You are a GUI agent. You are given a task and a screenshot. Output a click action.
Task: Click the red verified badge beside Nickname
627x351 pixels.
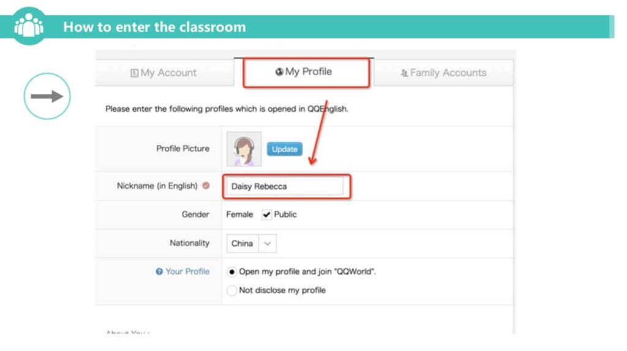point(206,186)
